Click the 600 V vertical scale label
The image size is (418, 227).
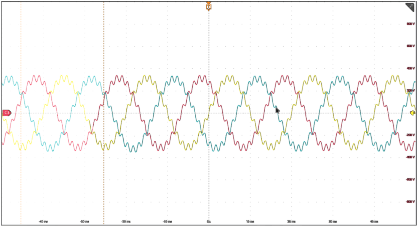[411, 46]
